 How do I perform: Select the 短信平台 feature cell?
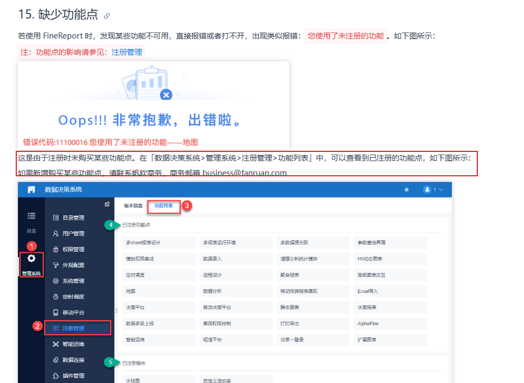pyautogui.click(x=236, y=340)
